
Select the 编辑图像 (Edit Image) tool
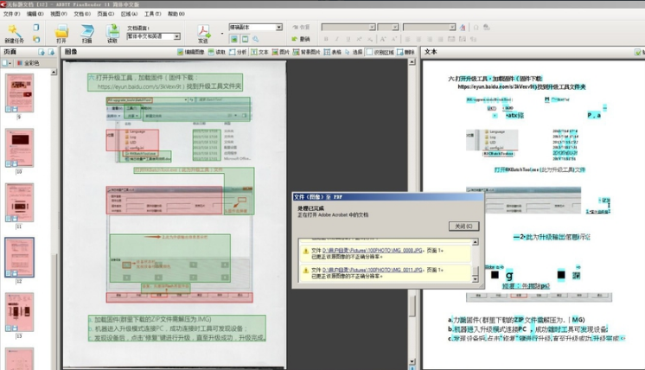pos(194,52)
